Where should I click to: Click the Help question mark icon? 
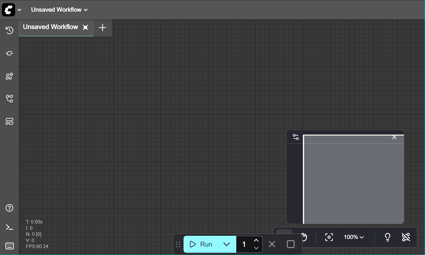tap(9, 208)
